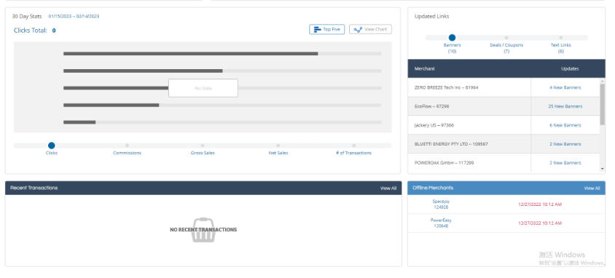Open the 25 New Banners link

coord(565,106)
